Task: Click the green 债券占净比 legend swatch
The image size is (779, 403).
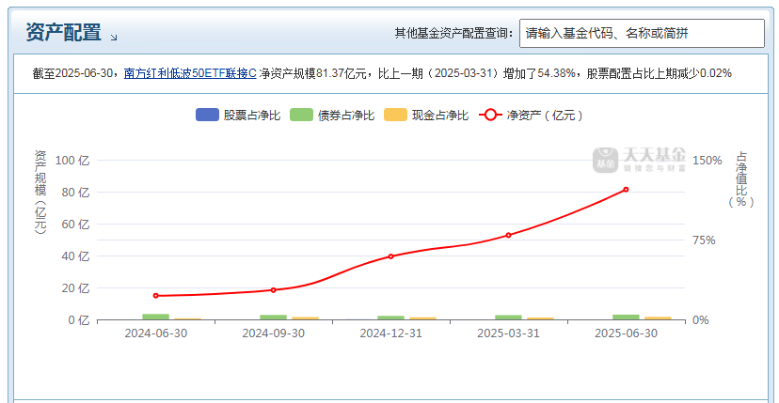Action: (302, 116)
